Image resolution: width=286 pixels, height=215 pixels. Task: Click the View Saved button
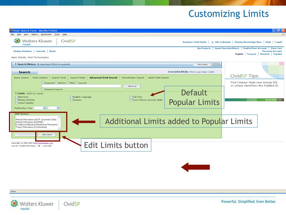(x=202, y=64)
